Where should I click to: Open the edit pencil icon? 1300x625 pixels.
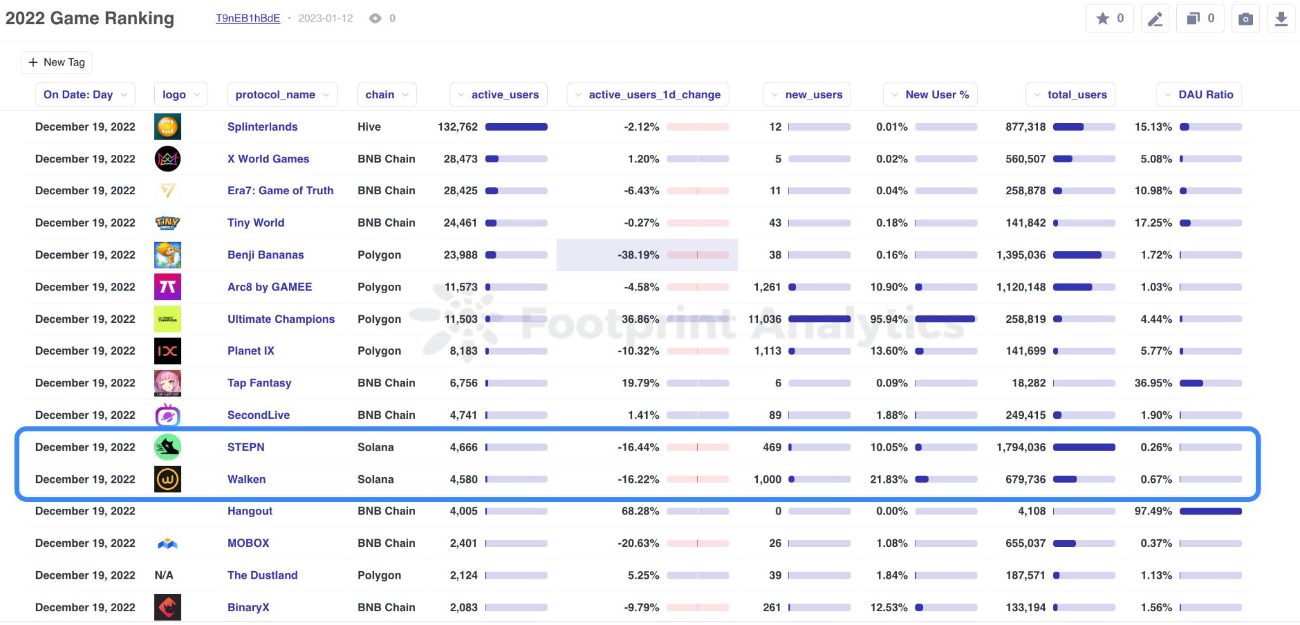[1155, 18]
